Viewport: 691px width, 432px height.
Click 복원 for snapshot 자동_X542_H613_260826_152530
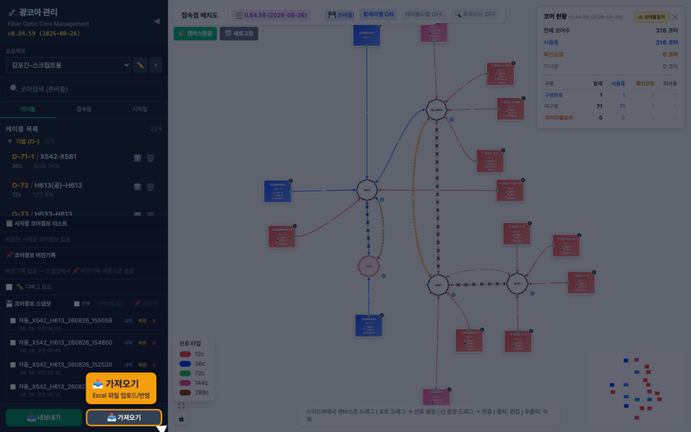click(141, 365)
